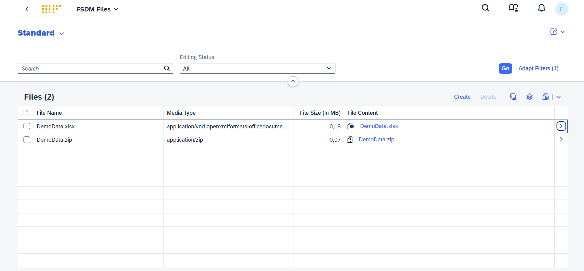Click the select-all icon in the table header
The width and height of the screenshot is (584, 271).
tap(26, 113)
